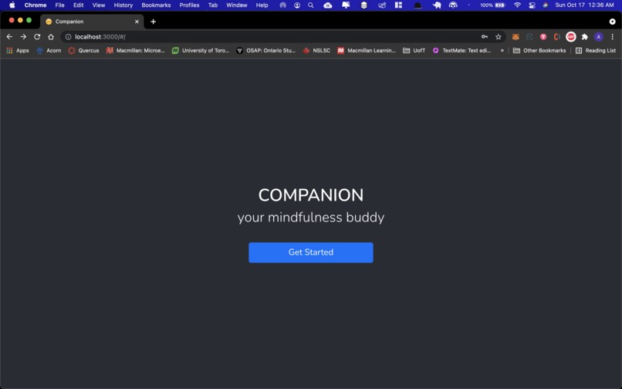Image resolution: width=622 pixels, height=389 pixels.
Task: Expand the UofT bookmarks folder
Action: click(x=414, y=50)
